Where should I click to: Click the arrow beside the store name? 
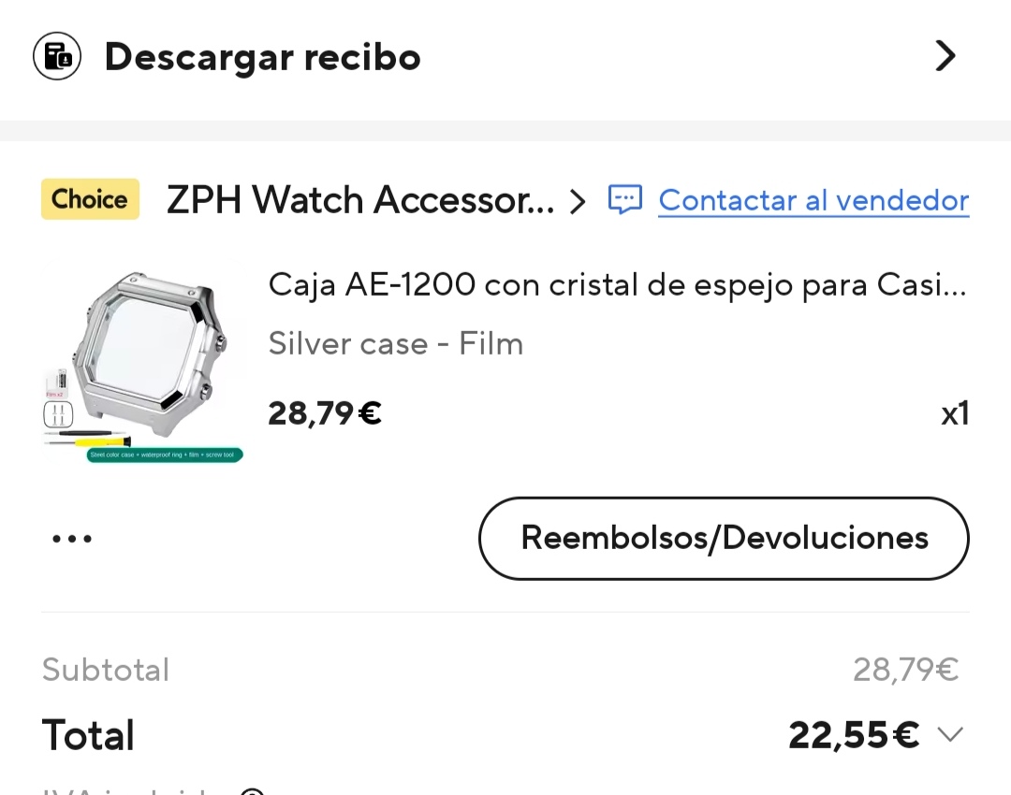point(578,202)
